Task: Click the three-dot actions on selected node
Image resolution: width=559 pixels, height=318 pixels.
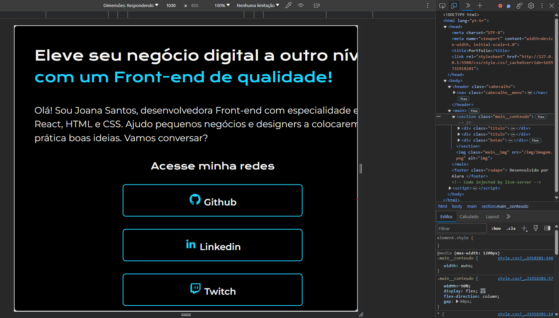Action: point(439,117)
